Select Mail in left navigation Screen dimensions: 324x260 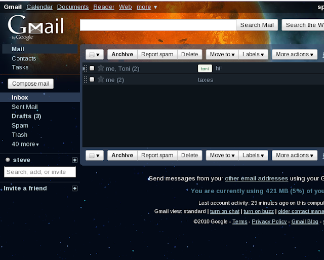tap(18, 49)
